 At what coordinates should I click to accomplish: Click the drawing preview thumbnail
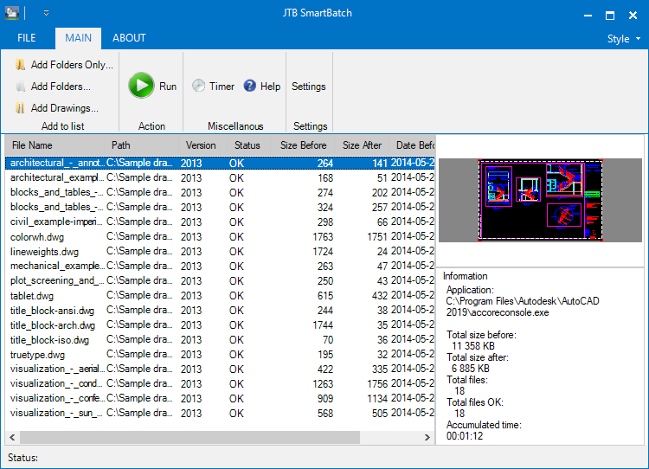pos(540,200)
